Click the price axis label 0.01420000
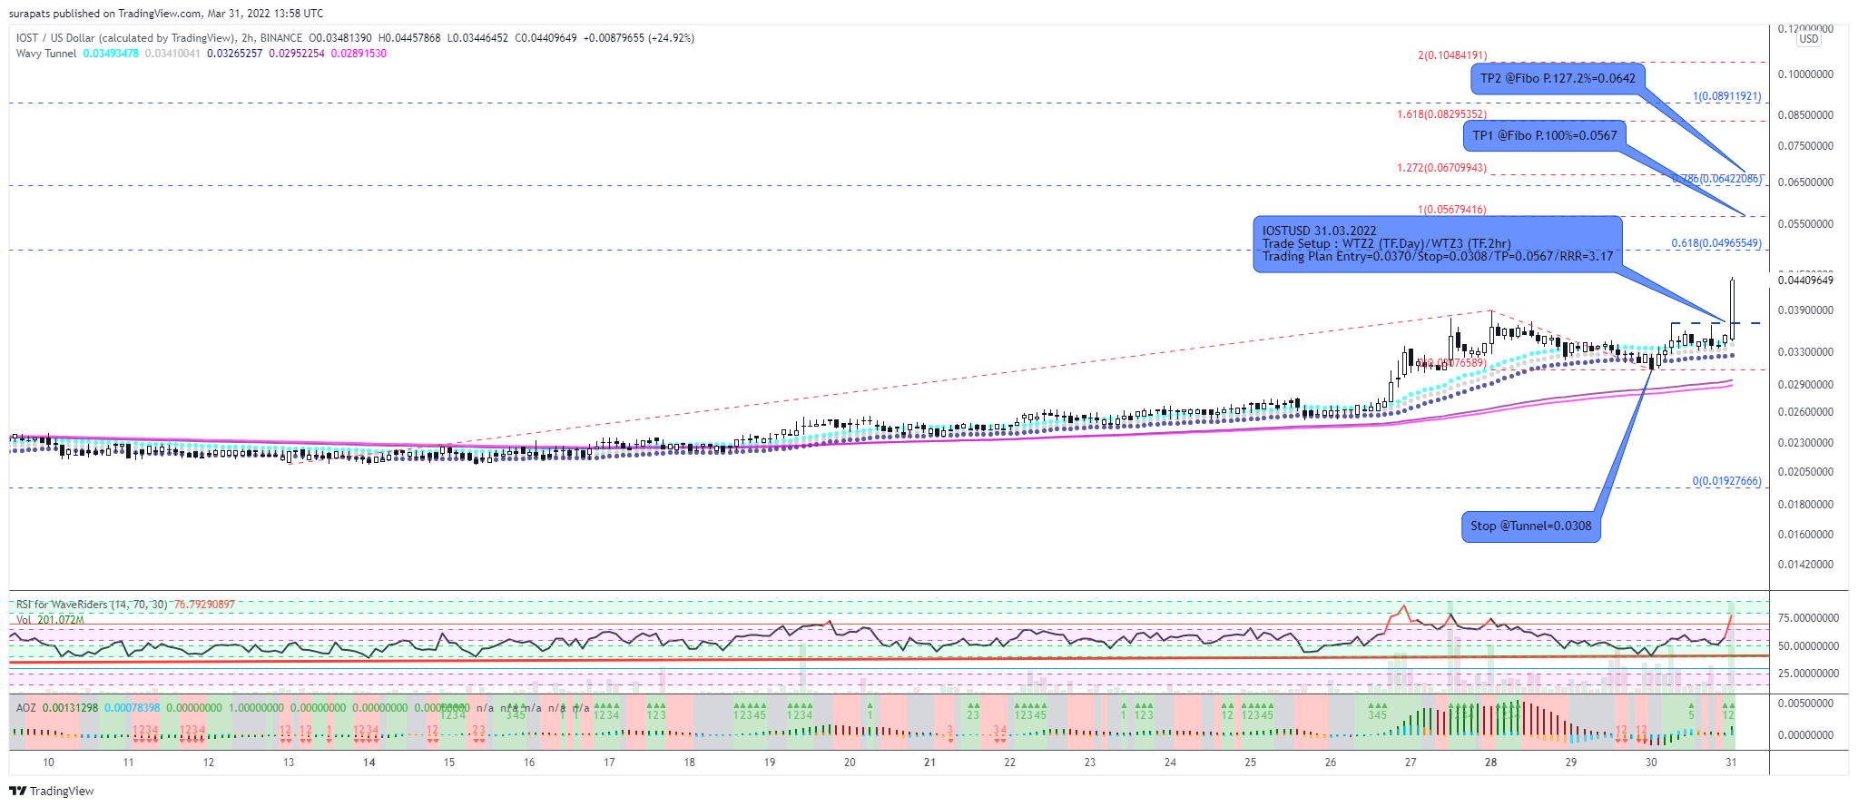The width and height of the screenshot is (1858, 807). pyautogui.click(x=1805, y=565)
